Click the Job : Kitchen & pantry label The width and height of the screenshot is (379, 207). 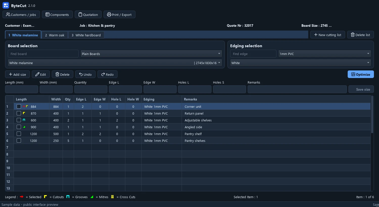(x=97, y=25)
